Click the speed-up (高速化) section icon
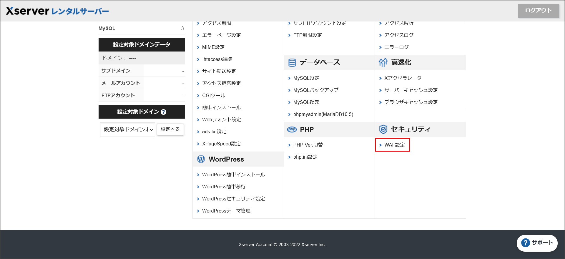 coord(383,62)
